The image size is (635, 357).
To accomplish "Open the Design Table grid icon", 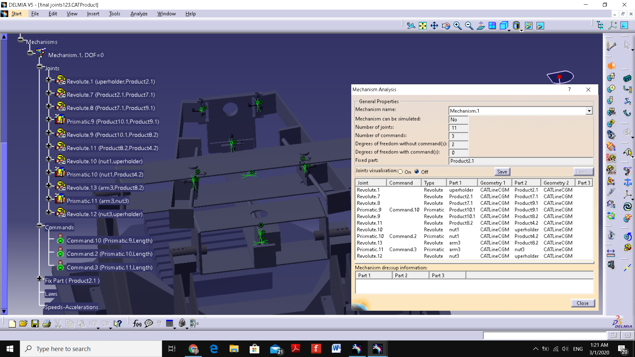I will [x=170, y=324].
